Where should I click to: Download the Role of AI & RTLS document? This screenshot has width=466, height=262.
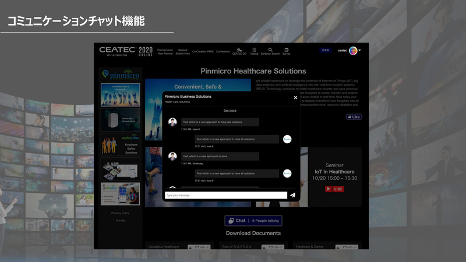273,247
